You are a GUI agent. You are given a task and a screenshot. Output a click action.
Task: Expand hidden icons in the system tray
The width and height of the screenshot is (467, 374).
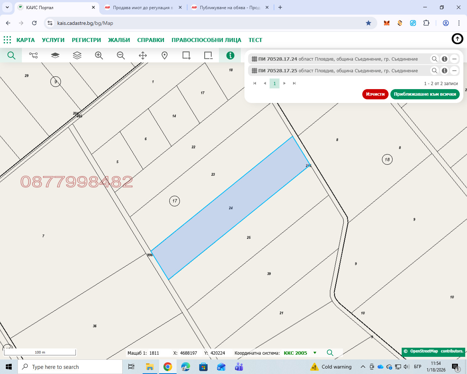[363, 367]
